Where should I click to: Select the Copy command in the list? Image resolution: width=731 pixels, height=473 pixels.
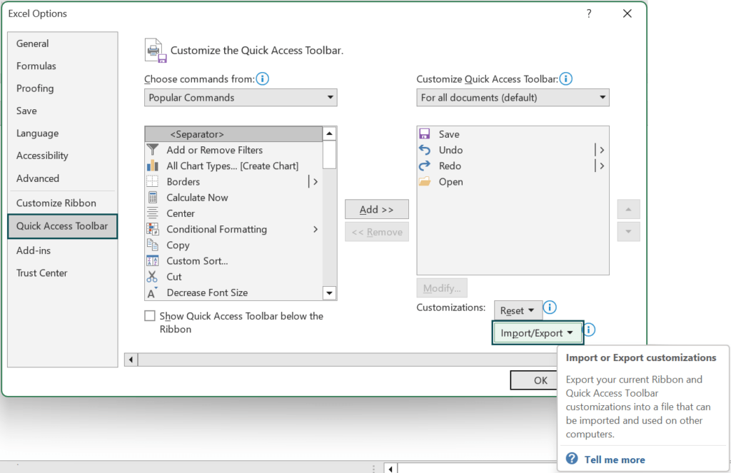[x=176, y=245]
